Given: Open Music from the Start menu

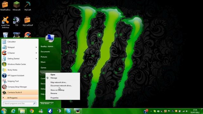Looking at the screenshot, I should (x=43, y=62).
